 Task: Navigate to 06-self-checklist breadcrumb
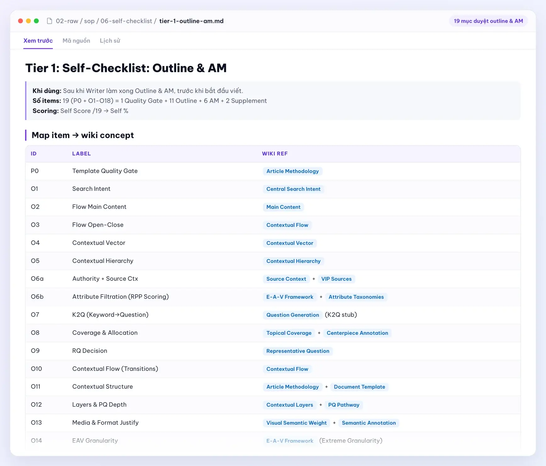coord(126,21)
